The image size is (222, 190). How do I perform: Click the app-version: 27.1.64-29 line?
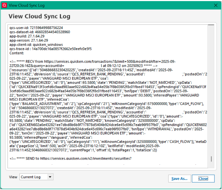[29, 40]
